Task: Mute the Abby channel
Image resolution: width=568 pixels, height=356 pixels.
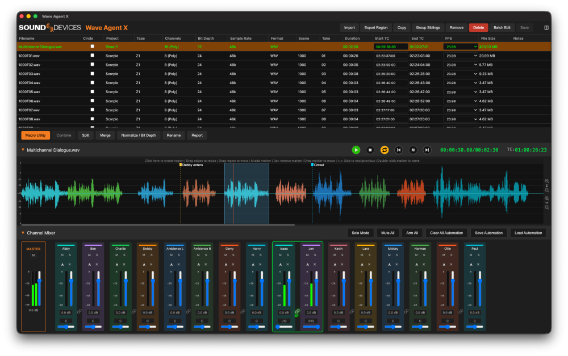Action: pyautogui.click(x=62, y=255)
